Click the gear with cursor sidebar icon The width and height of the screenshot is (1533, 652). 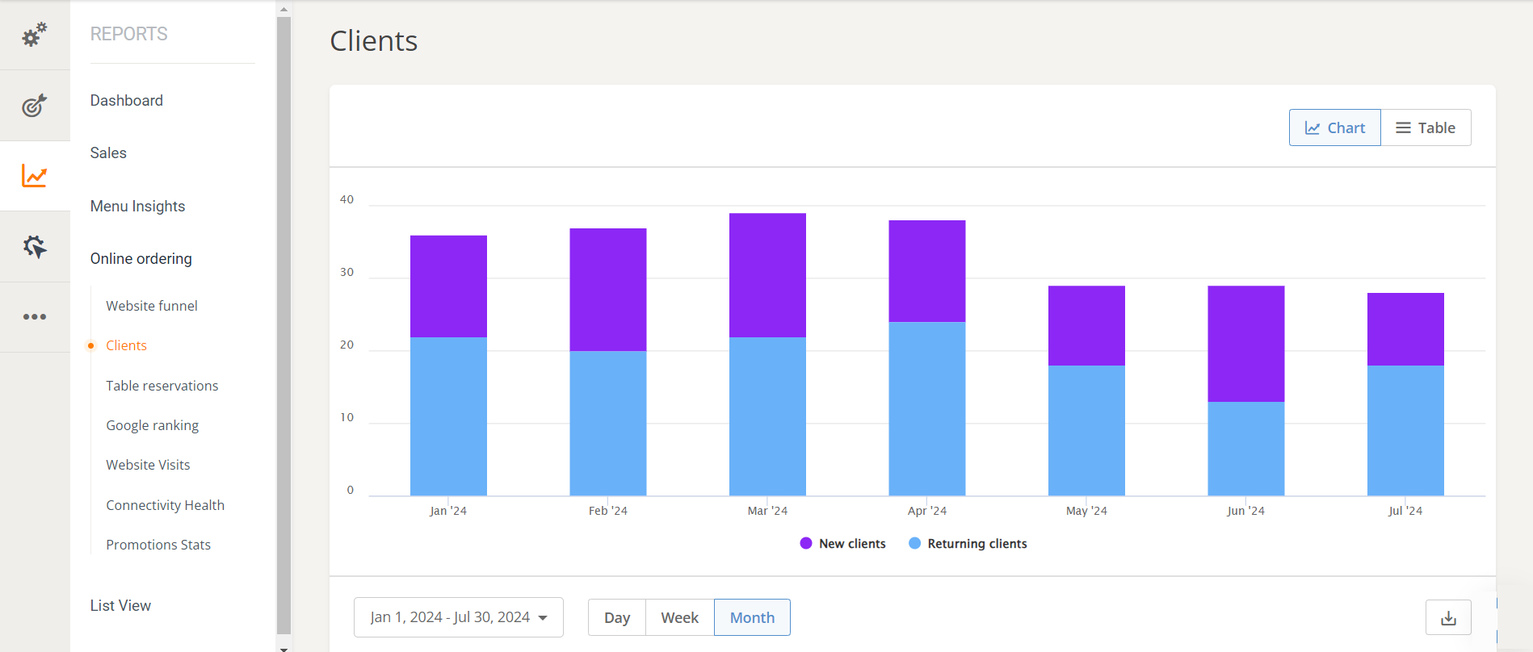tap(34, 247)
